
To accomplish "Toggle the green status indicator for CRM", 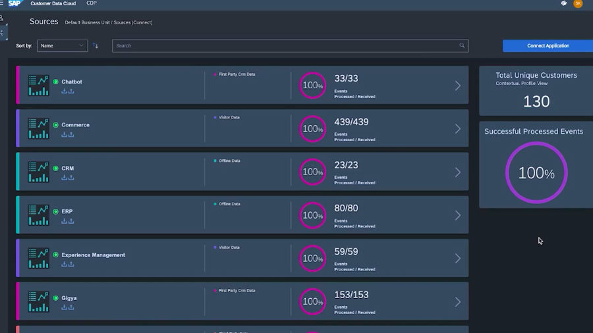I will pos(55,168).
